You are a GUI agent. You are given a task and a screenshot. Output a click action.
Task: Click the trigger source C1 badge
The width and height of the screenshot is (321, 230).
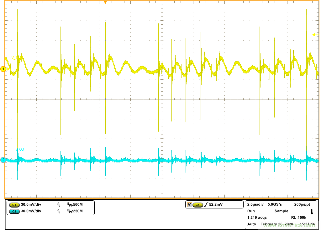(x=197, y=205)
